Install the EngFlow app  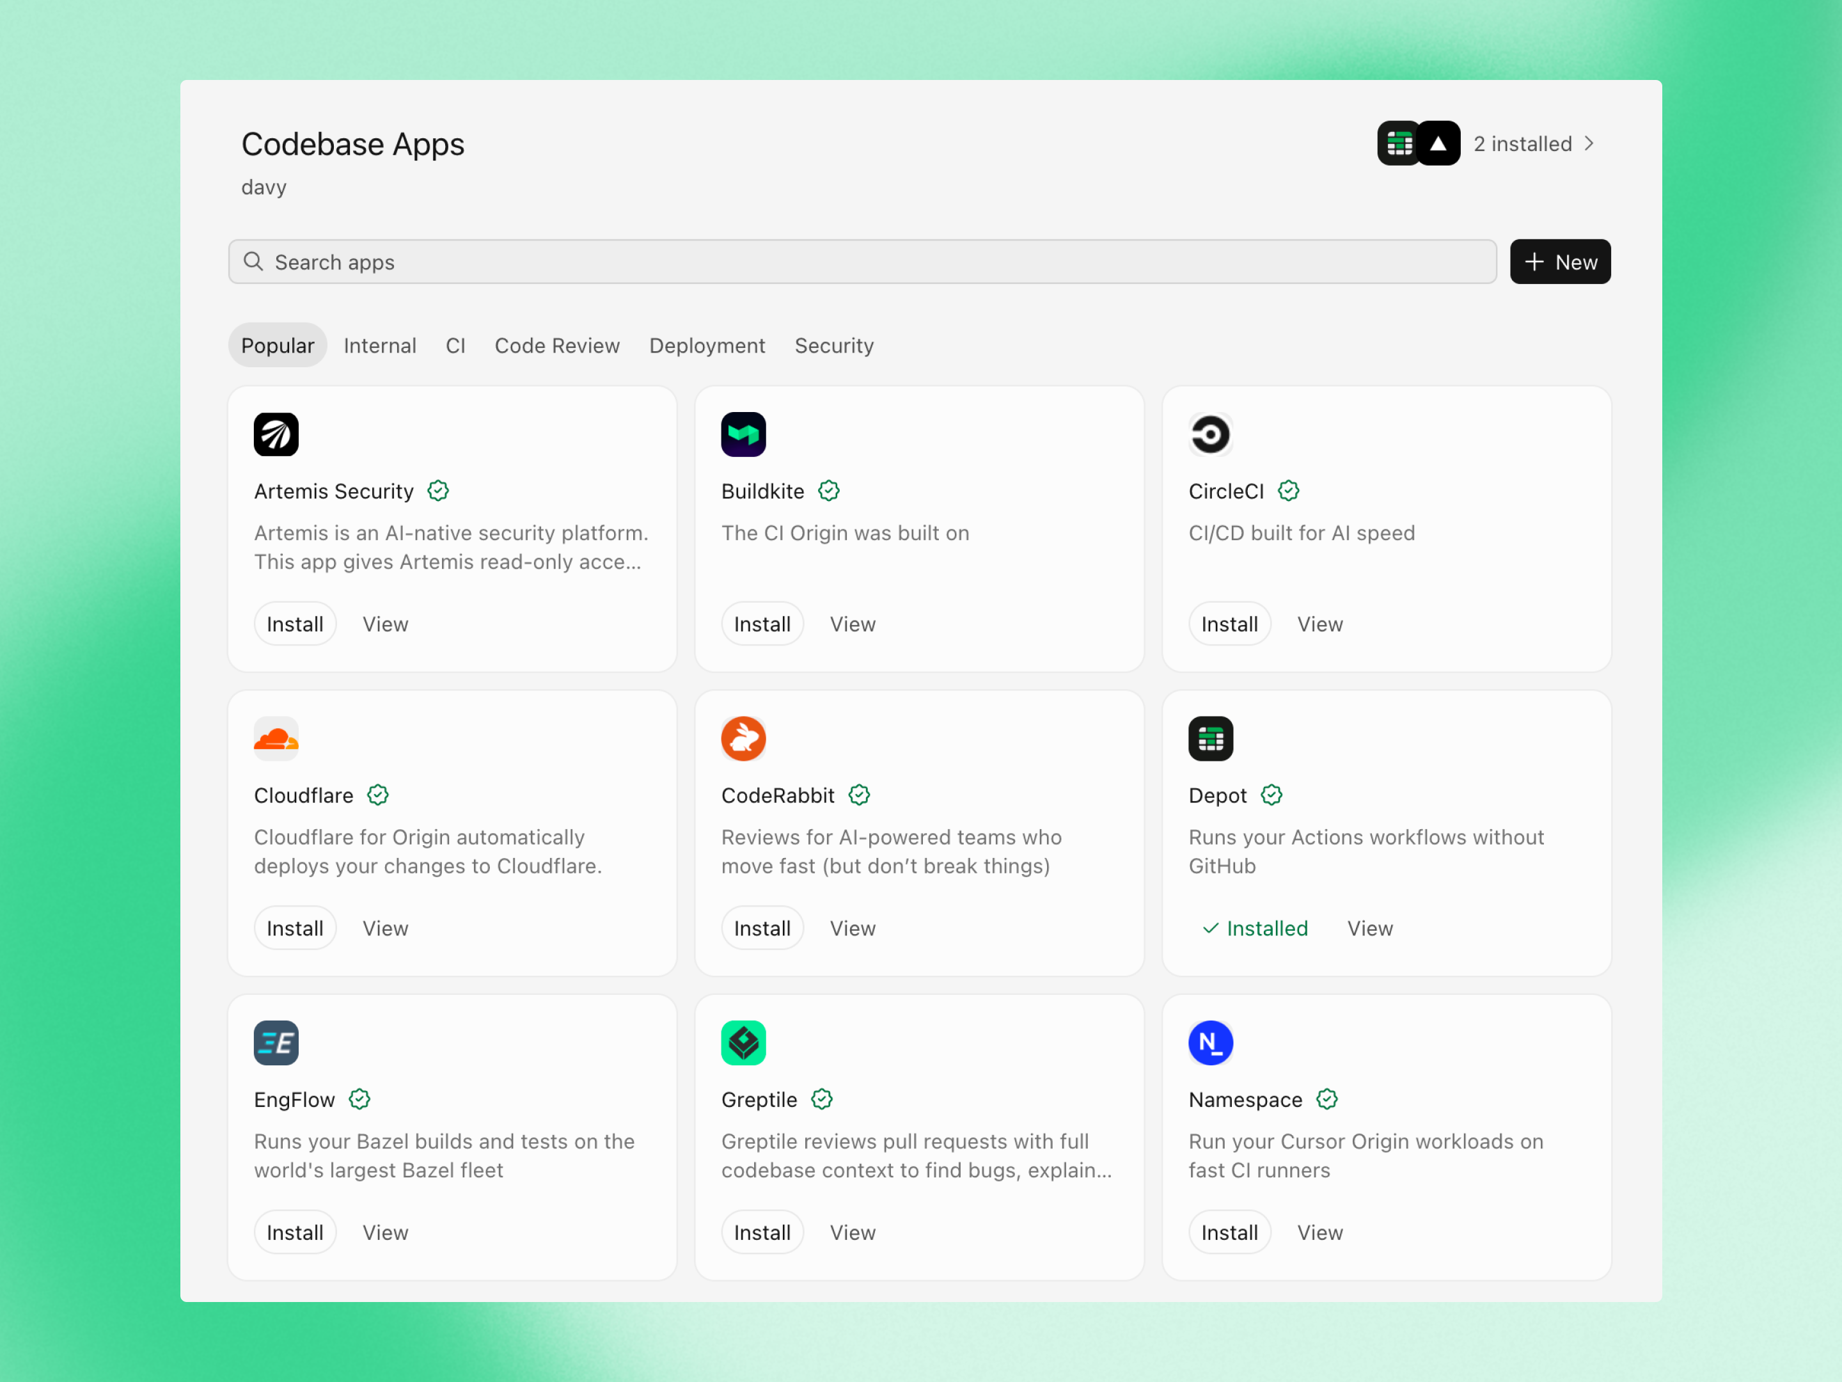click(x=295, y=1231)
